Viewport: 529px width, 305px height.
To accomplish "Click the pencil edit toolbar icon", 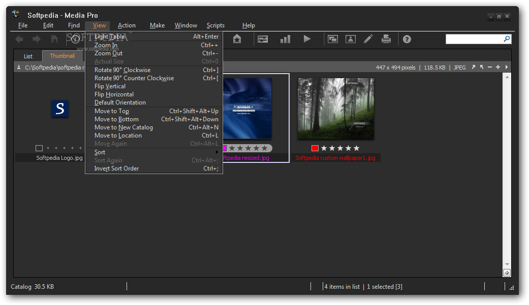I will [368, 39].
